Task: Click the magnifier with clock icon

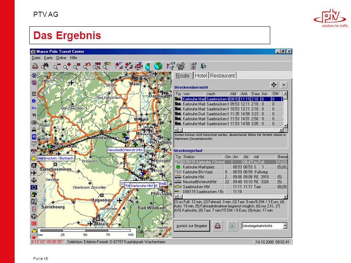Action: pos(106,66)
